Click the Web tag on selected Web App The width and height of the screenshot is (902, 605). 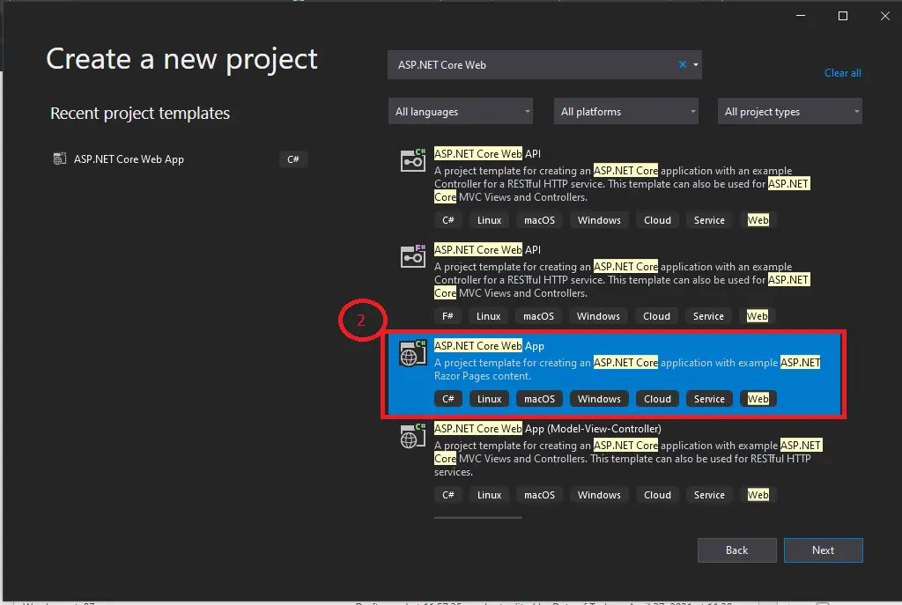[x=758, y=399]
